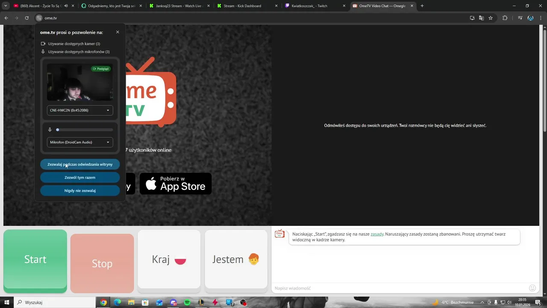Open Spotify from the taskbar
The height and width of the screenshot is (308, 547).
(x=187, y=302)
